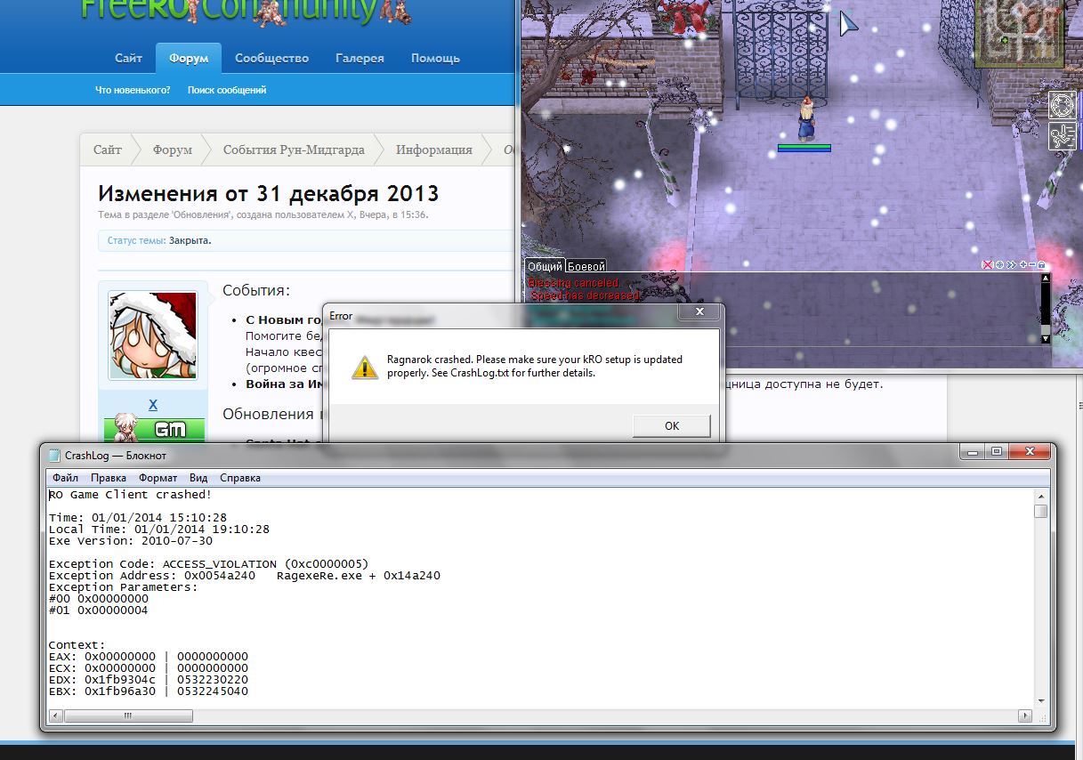Select the Форум tab in the forum header

(x=189, y=58)
